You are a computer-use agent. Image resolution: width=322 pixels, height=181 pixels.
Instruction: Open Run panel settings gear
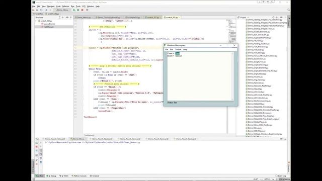tap(281, 139)
